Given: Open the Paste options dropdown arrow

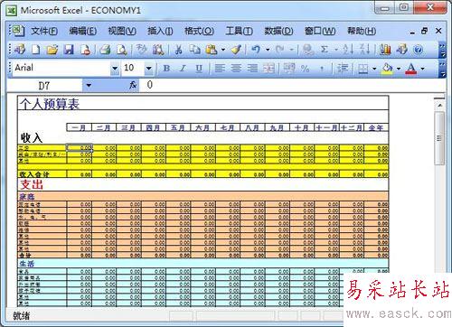Looking at the screenshot, I should (x=223, y=50).
